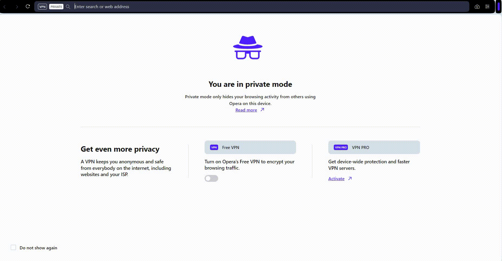Screen dimensions: 502x261
Task: Click the search magnifier icon
Action: tap(68, 7)
